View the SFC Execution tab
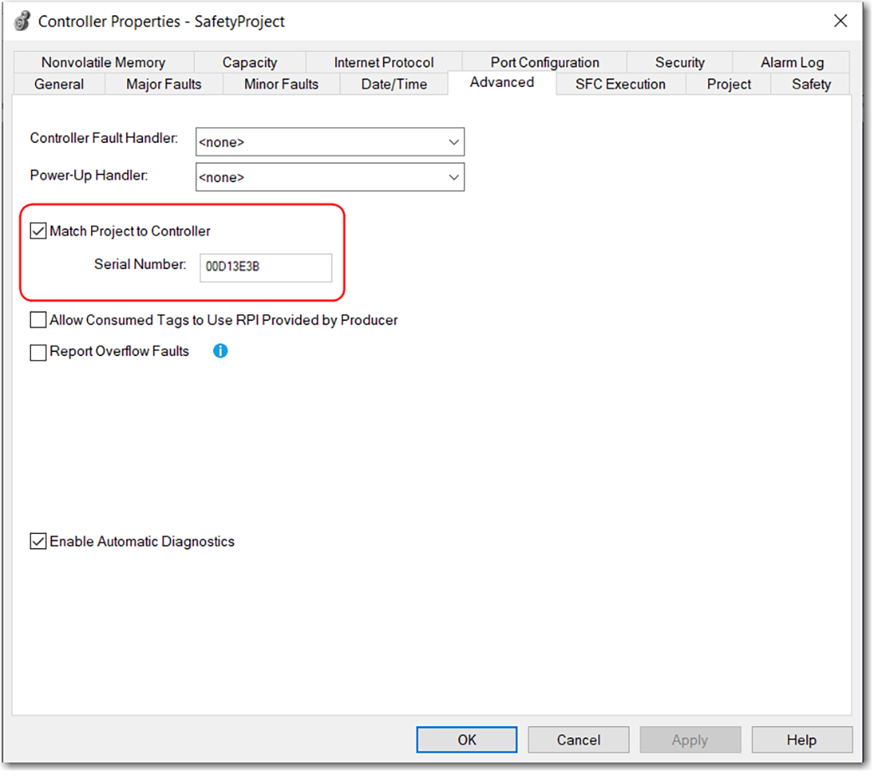Viewport: 878px width, 778px height. point(620,84)
